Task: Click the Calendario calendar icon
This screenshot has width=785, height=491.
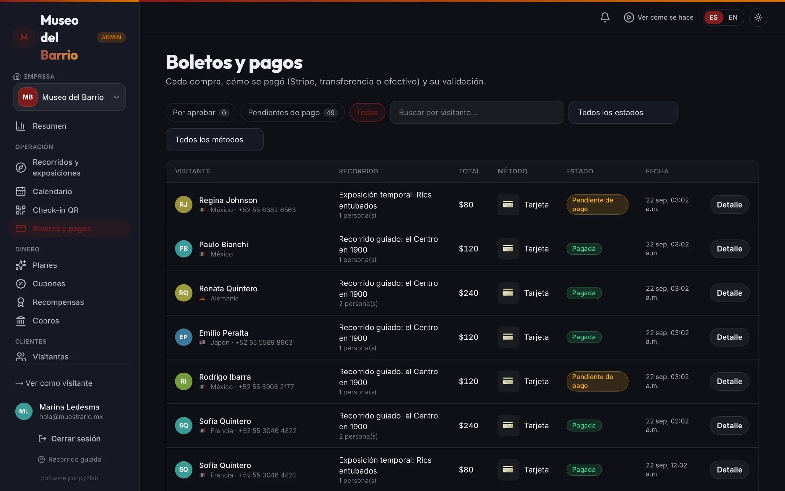Action: pyautogui.click(x=21, y=191)
